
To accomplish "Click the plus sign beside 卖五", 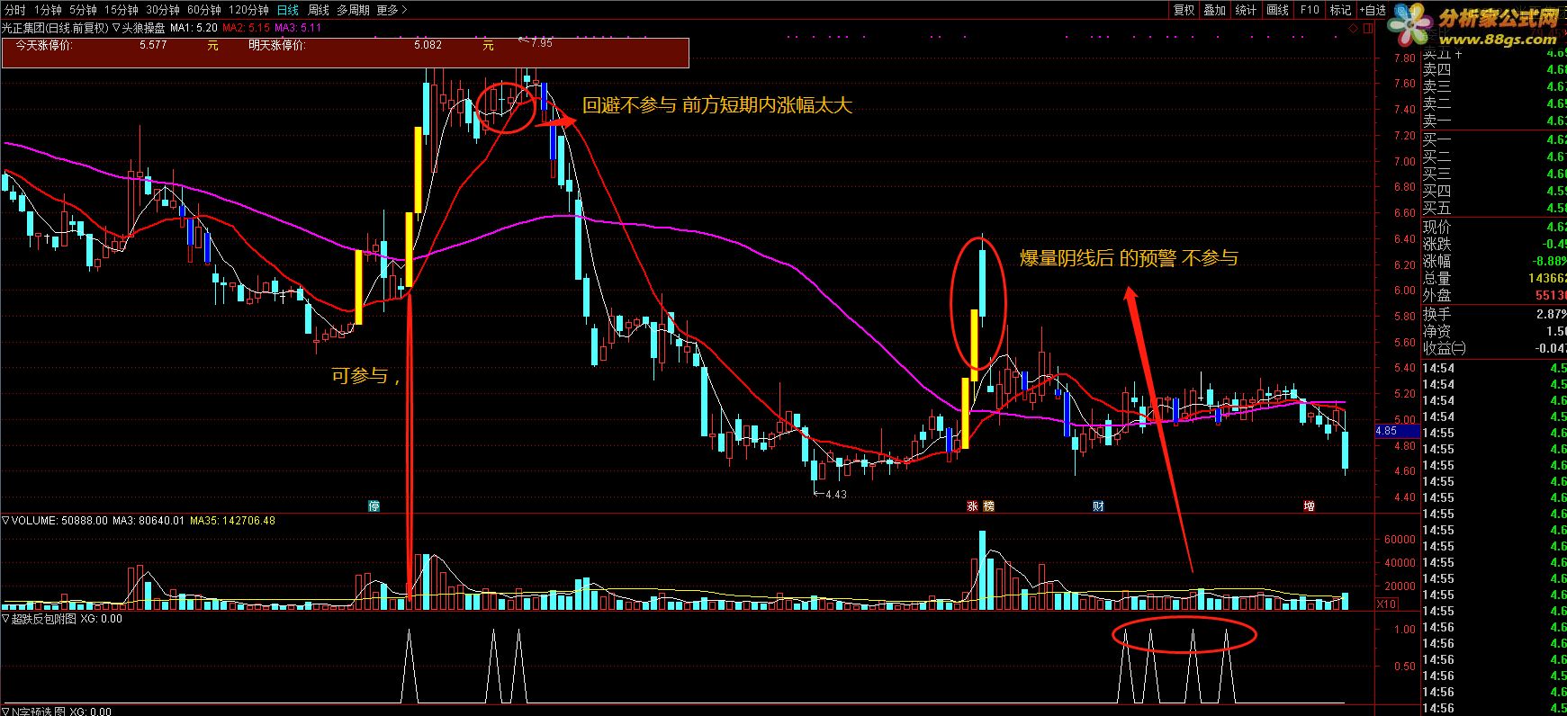I will (x=1458, y=55).
